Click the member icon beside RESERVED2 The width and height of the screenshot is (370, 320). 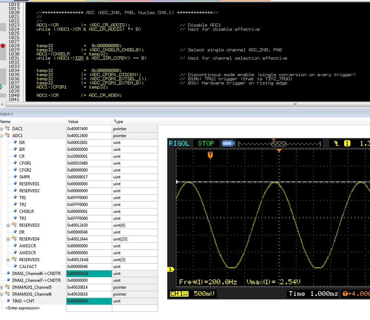click(x=15, y=190)
